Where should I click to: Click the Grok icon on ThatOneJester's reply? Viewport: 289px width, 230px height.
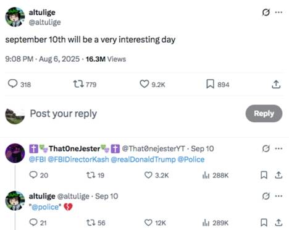tap(266, 148)
